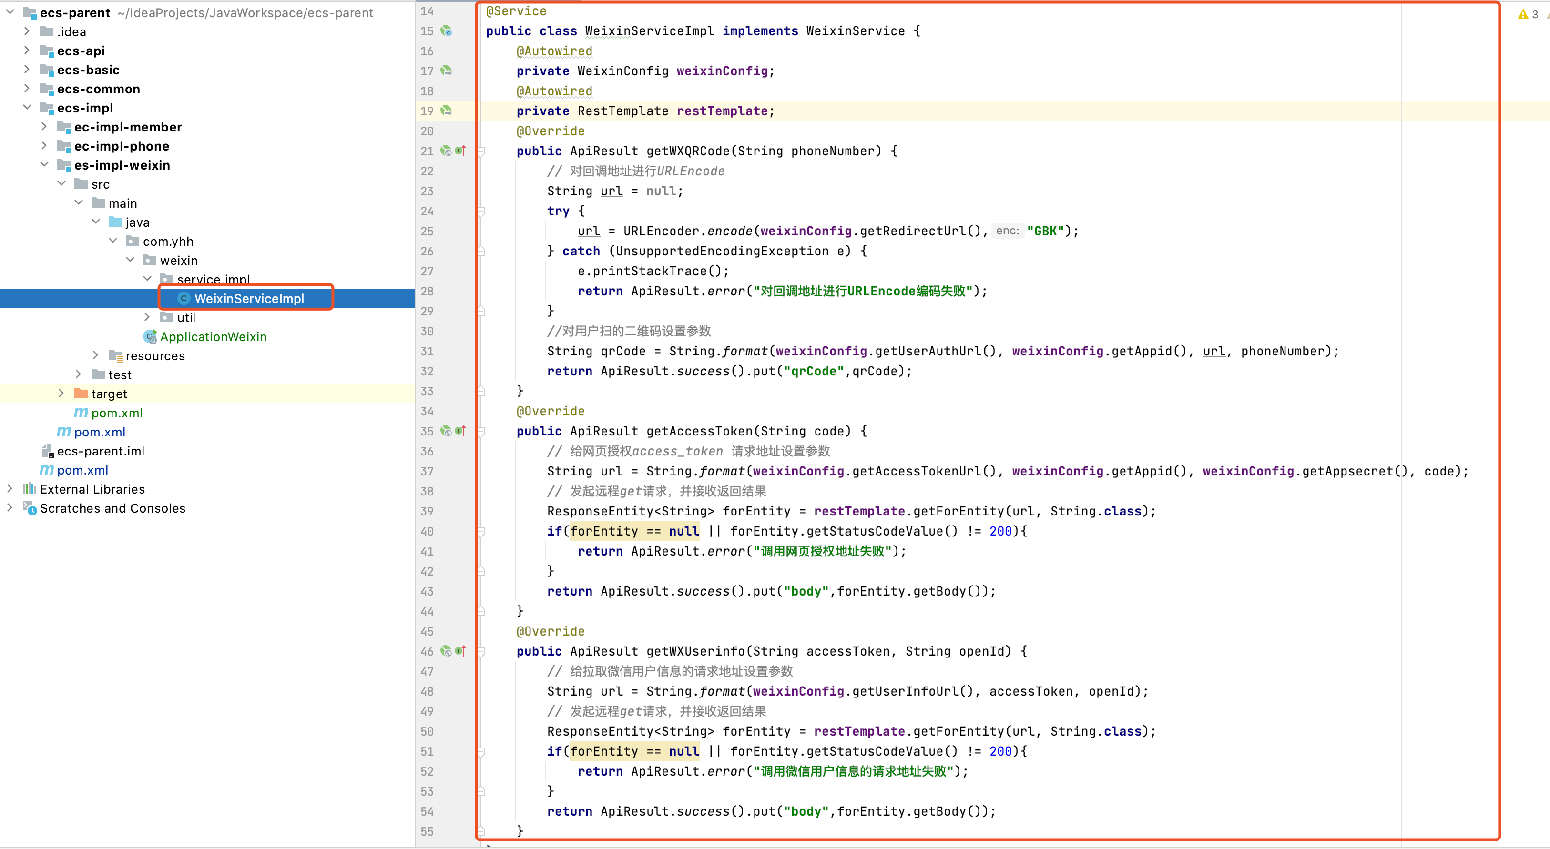This screenshot has width=1550, height=849.
Task: Click autowired dependency icon on line 19
Action: pyautogui.click(x=446, y=111)
